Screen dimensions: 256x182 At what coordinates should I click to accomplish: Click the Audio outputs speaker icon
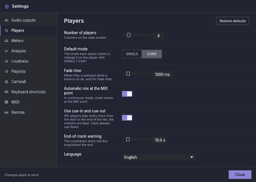coord(6,20)
